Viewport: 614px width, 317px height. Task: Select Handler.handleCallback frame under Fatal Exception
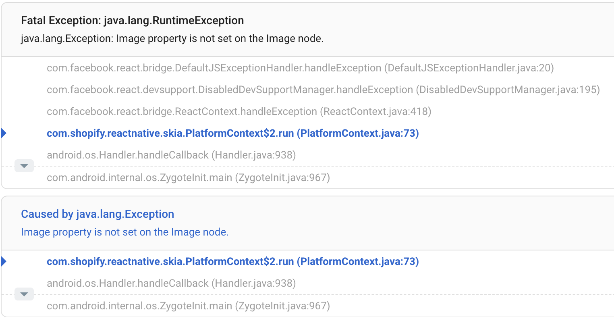[171, 155]
